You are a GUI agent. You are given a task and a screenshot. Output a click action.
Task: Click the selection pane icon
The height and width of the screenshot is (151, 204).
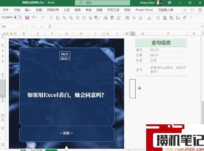point(105,18)
